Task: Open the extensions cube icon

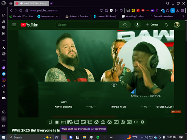Action: [168, 10]
